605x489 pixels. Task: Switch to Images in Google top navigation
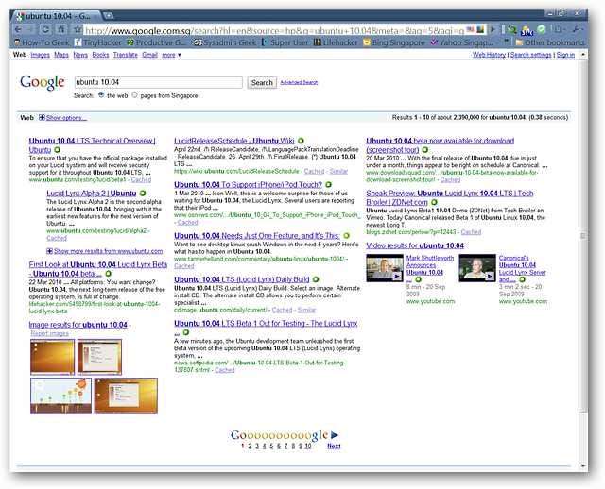point(41,55)
